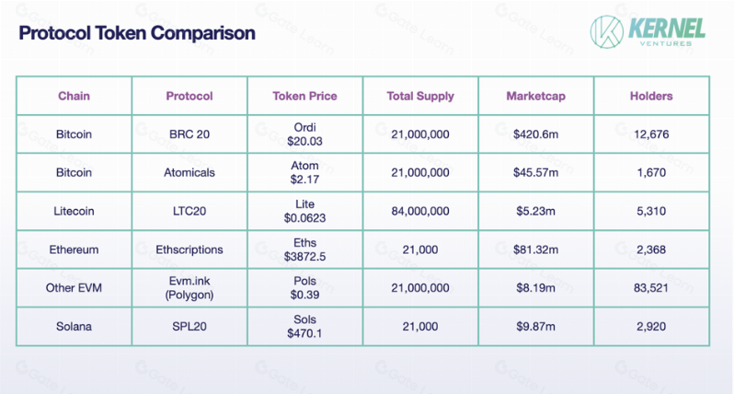Click the Kernel Ventures circular logo icon

(x=607, y=32)
